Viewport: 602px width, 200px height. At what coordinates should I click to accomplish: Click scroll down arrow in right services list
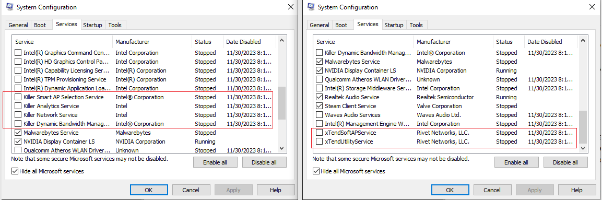pos(582,148)
